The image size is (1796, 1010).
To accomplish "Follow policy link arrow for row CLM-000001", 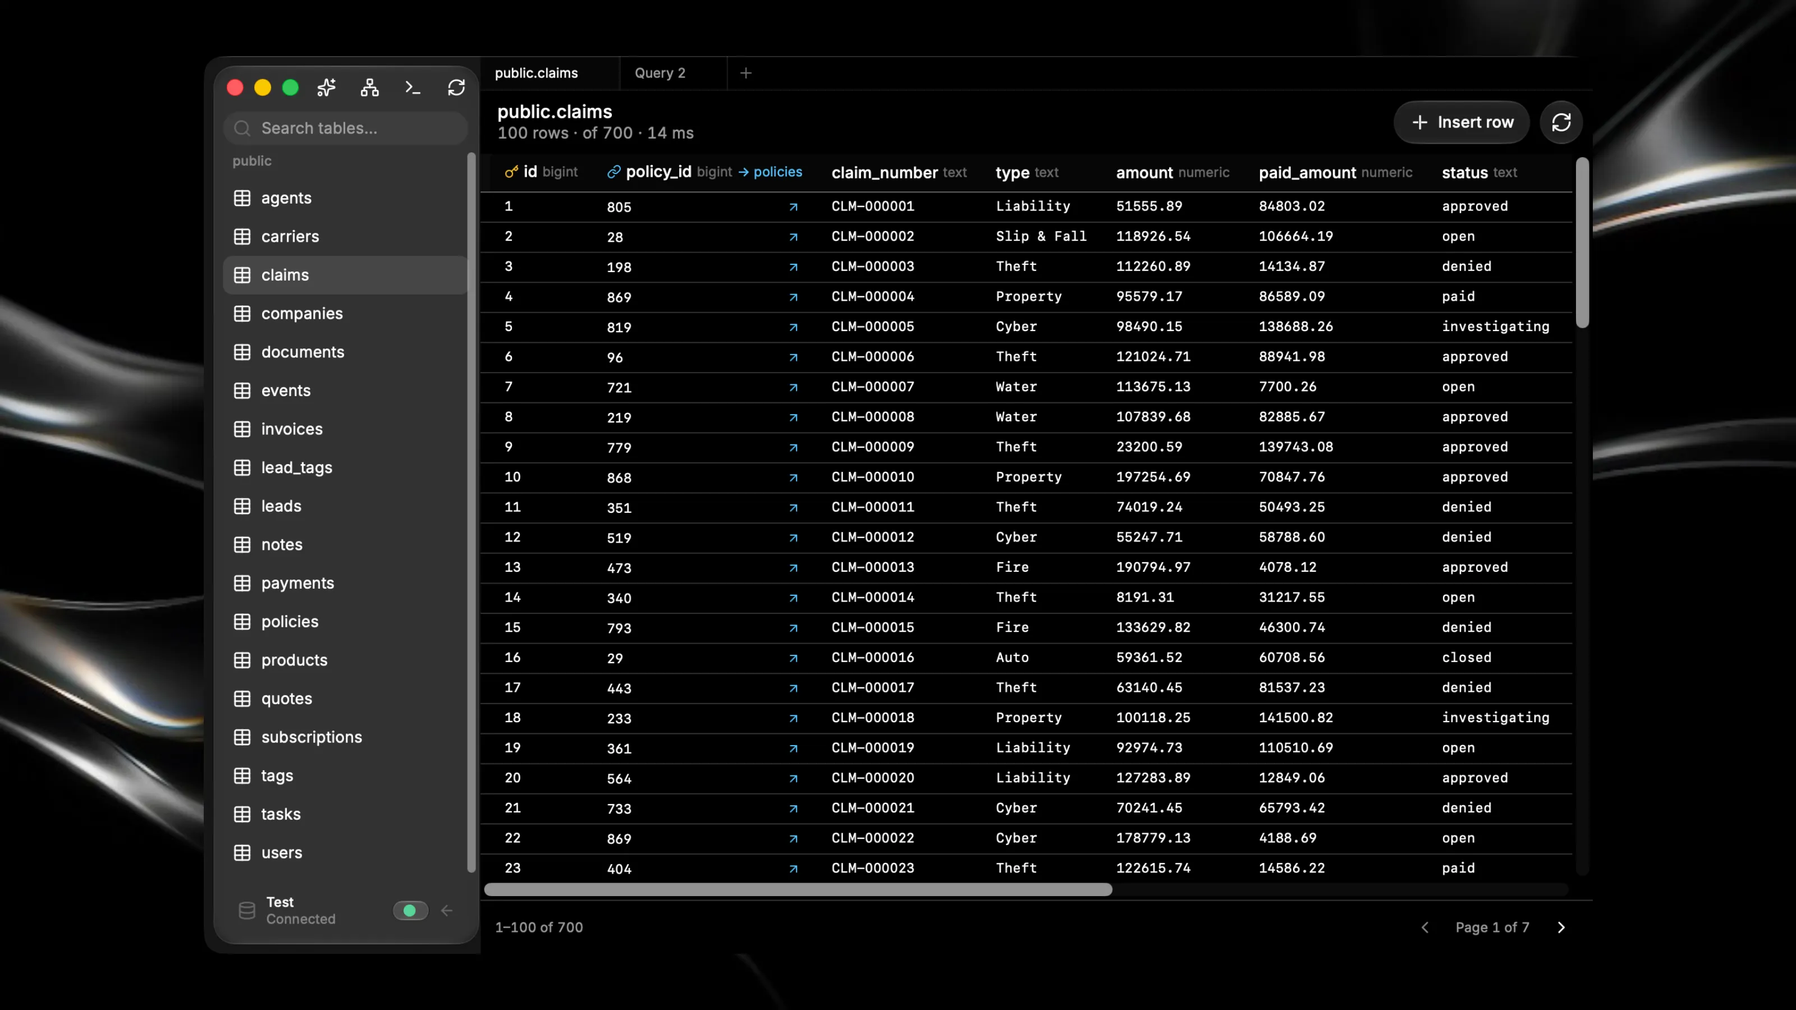I will click(x=794, y=207).
